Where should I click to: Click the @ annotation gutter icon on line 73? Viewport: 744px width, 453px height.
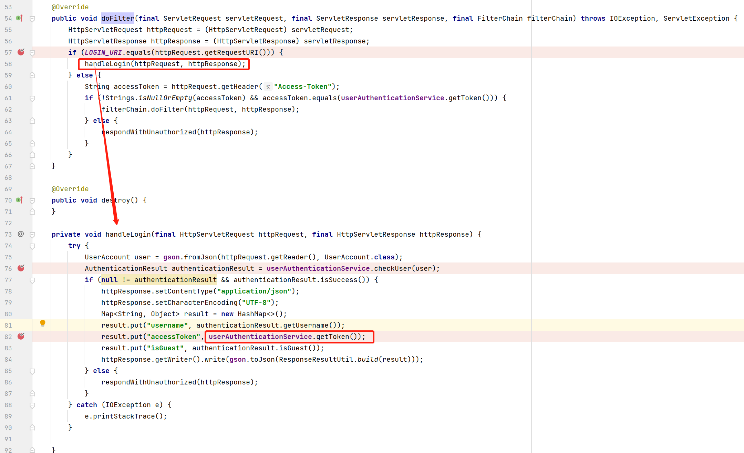[x=21, y=234]
